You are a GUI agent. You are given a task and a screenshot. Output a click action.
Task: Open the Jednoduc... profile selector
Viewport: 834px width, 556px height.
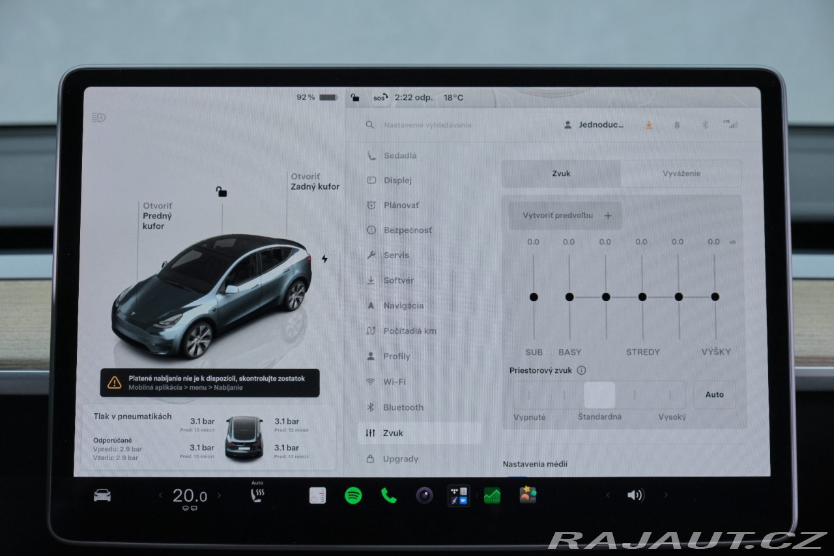tap(594, 124)
